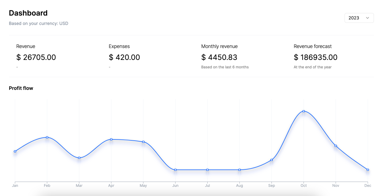Click the February data point on chart

[47, 137]
